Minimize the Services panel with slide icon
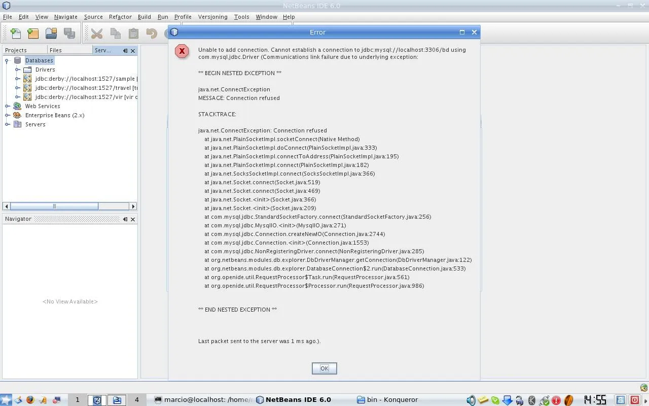This screenshot has width=649, height=406. pyautogui.click(x=125, y=51)
